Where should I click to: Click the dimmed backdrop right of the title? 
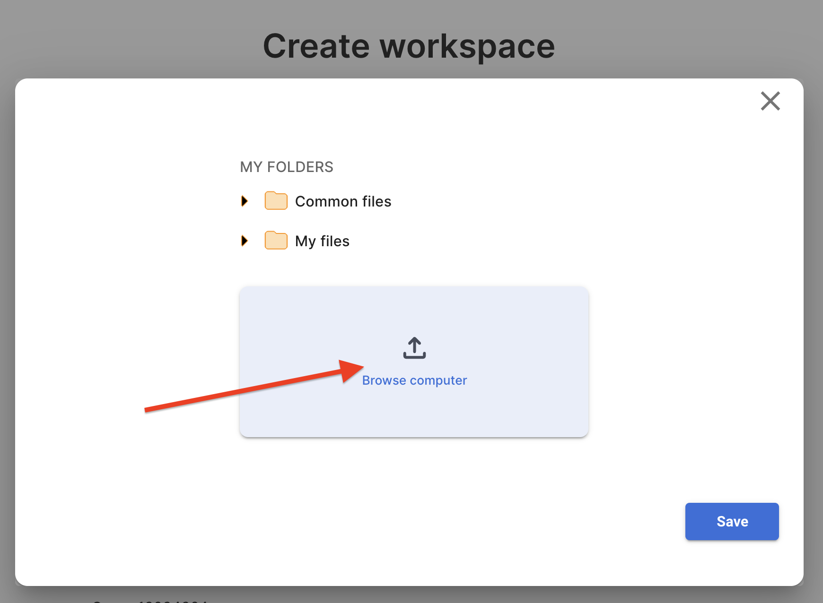point(686,43)
